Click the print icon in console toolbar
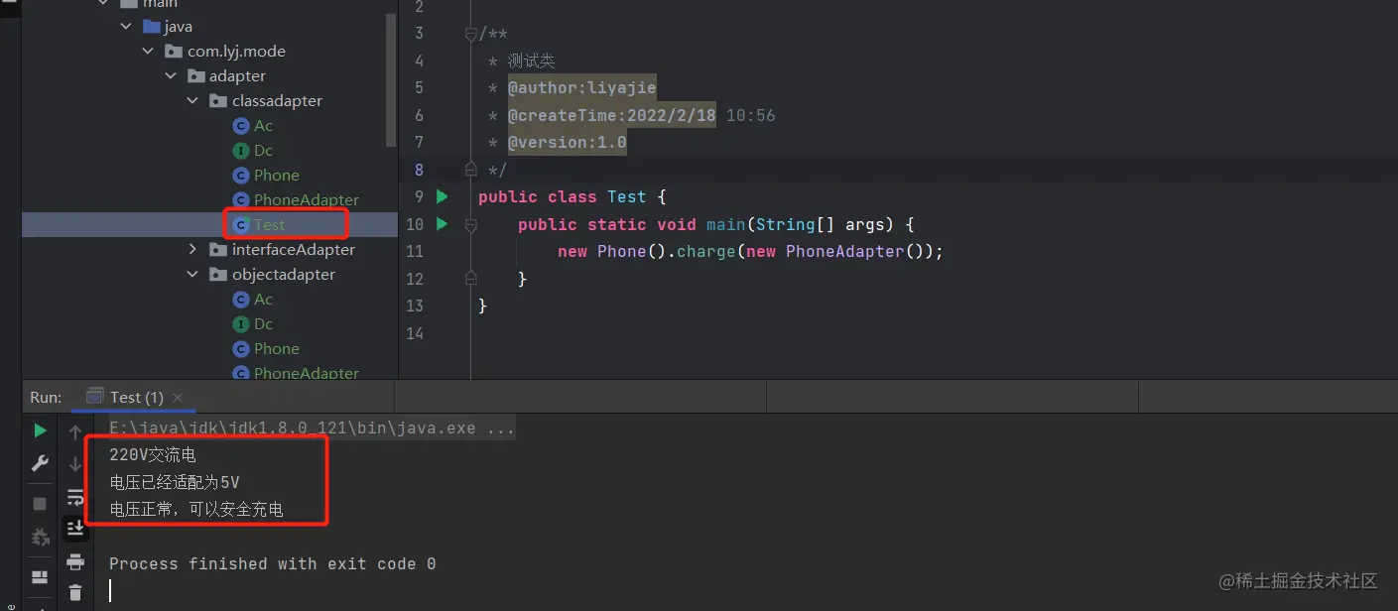1398x611 pixels. click(75, 561)
